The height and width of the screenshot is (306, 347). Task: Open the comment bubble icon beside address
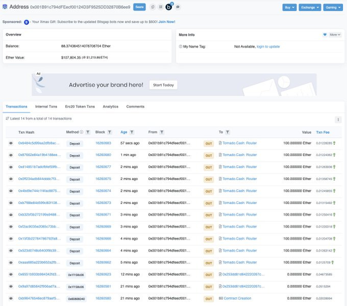tap(178, 7)
